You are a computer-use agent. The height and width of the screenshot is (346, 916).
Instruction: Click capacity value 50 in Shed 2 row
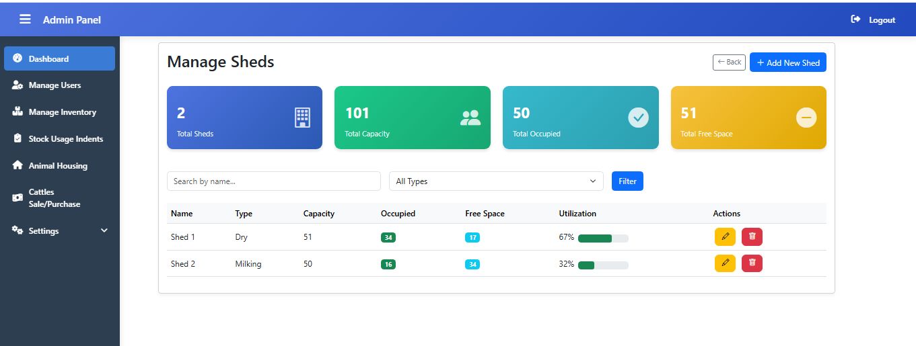(308, 264)
